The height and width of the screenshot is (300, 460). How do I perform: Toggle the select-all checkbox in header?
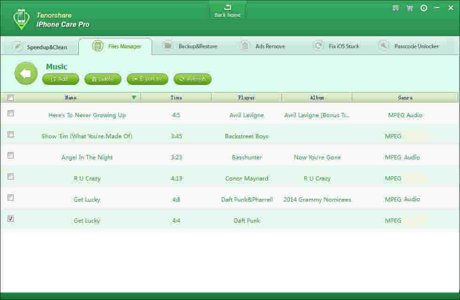click(11, 98)
